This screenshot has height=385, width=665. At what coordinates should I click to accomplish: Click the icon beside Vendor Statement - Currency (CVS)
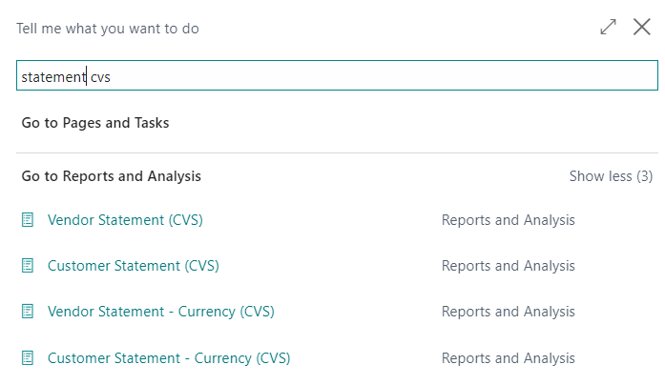click(28, 312)
